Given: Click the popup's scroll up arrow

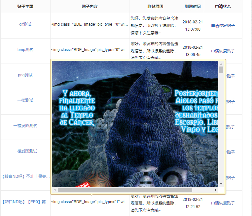Looking at the screenshot, I should (x=221, y=64).
